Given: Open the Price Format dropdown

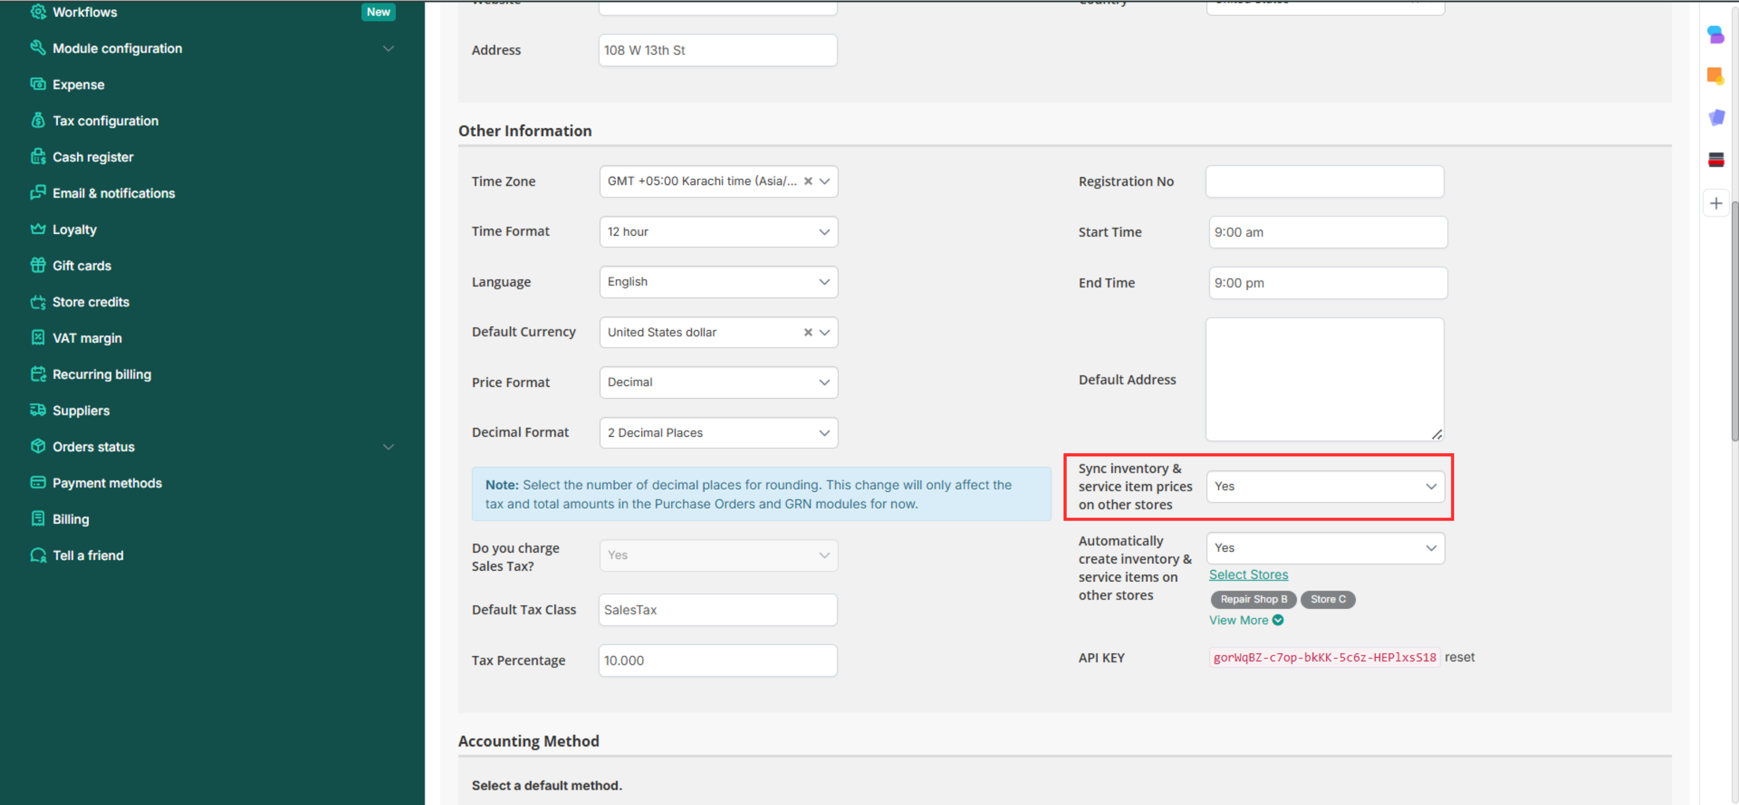Looking at the screenshot, I should pos(718,382).
